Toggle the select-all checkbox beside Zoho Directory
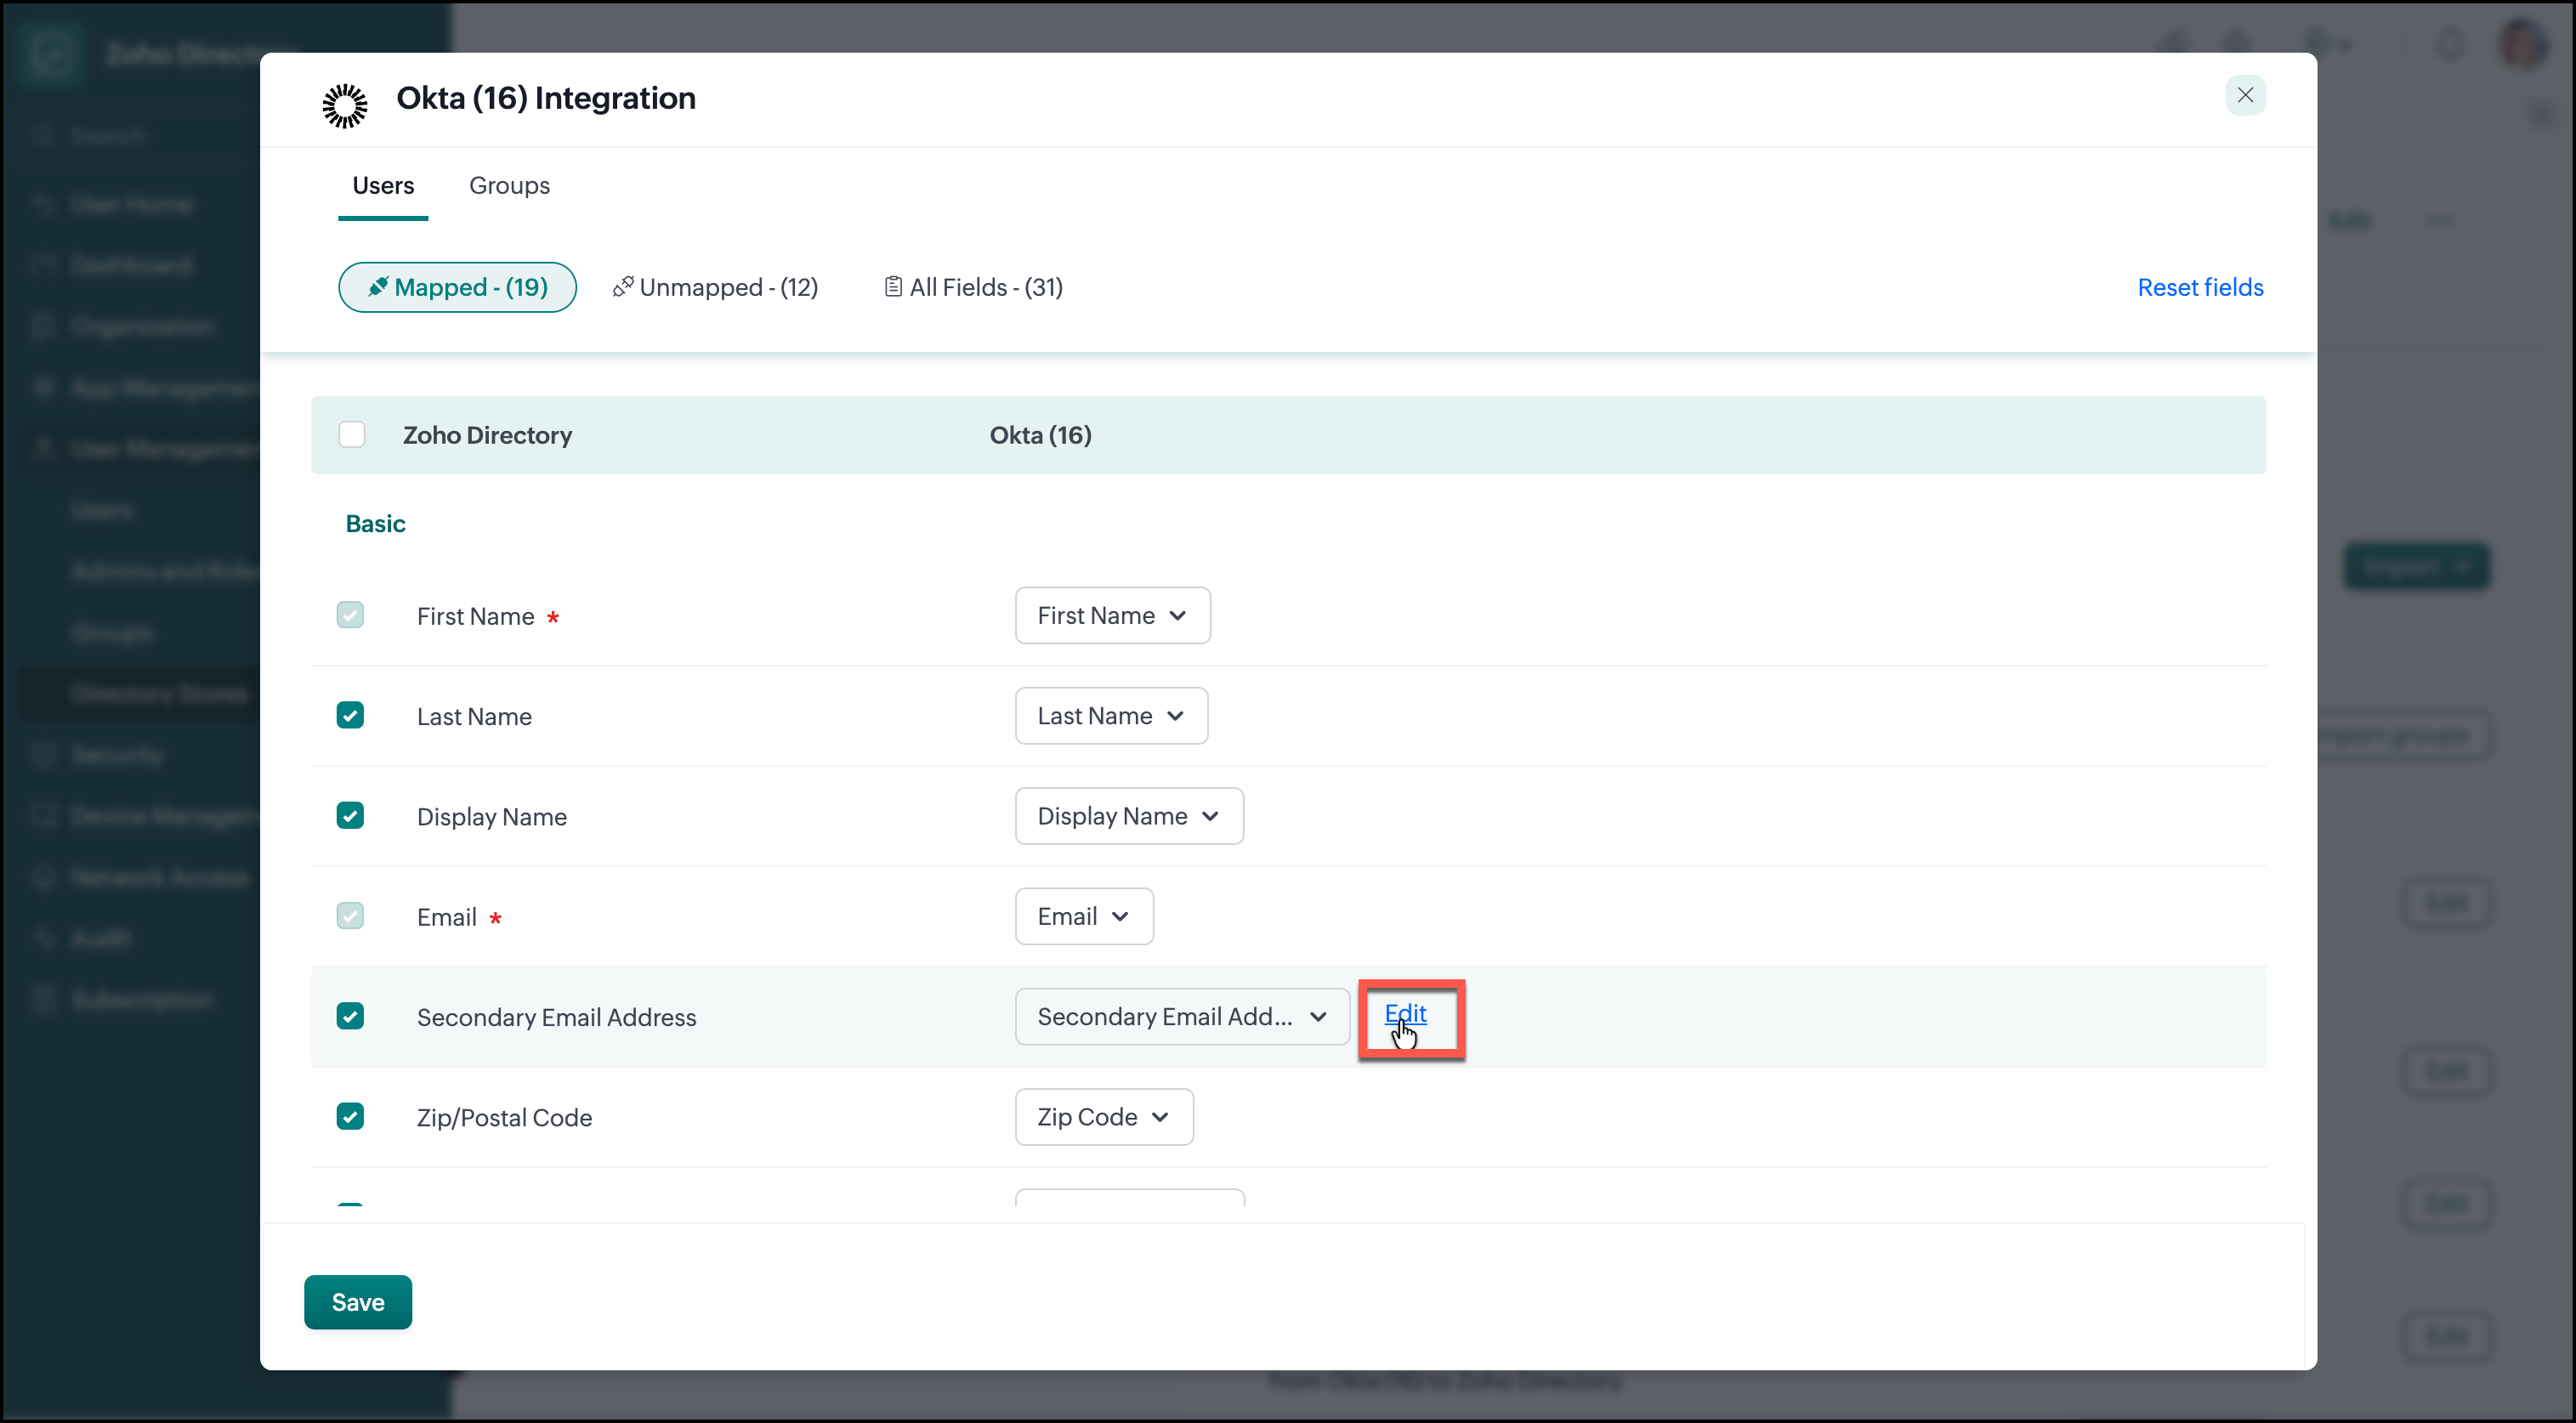 point(352,435)
